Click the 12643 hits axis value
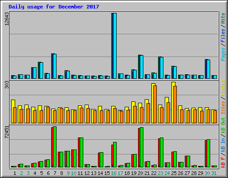Screen dimensions: 228x178 (7, 19)
